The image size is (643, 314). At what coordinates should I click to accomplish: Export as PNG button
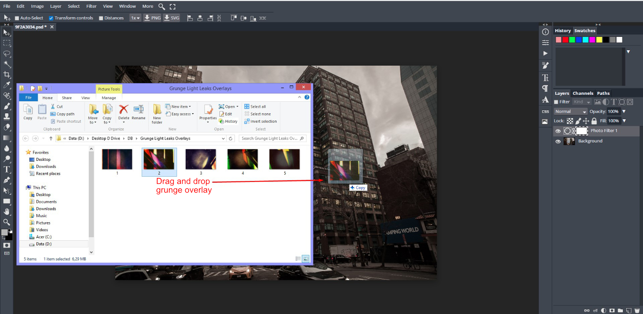pyautogui.click(x=152, y=18)
